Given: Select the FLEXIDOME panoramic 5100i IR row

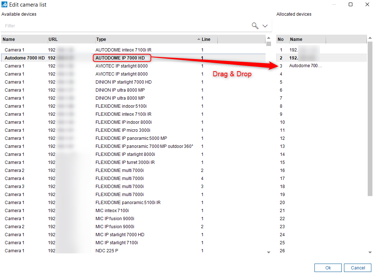Looking at the screenshot, I should (x=134, y=203).
